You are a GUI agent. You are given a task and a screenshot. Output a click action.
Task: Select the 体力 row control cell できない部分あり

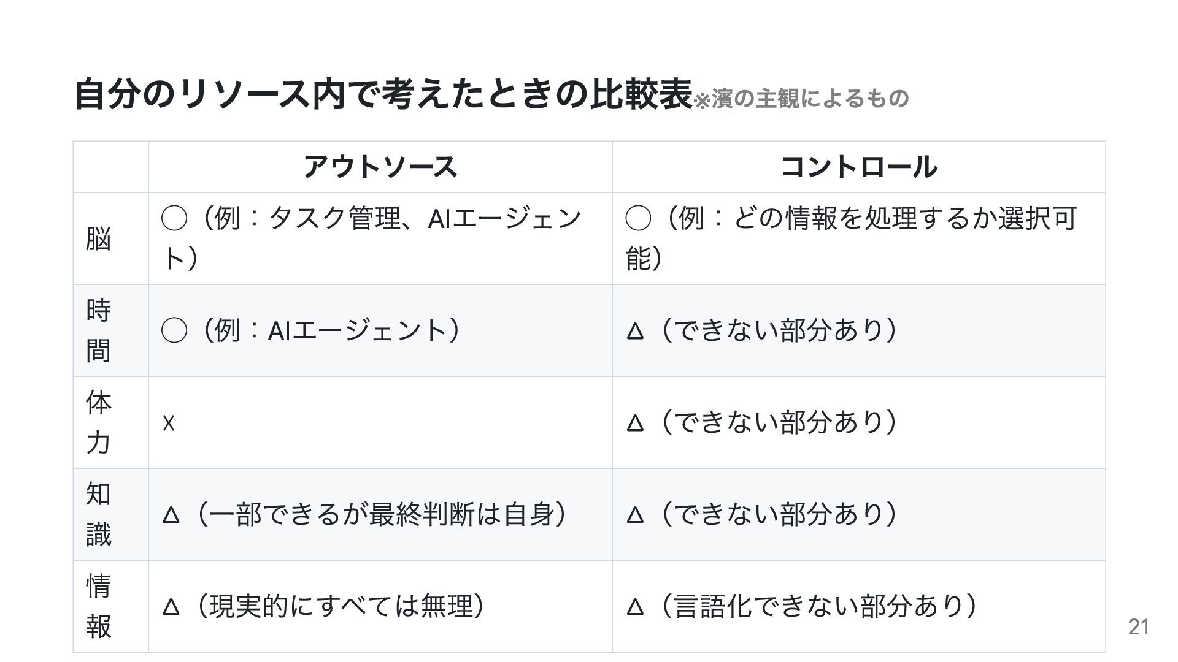tap(859, 422)
